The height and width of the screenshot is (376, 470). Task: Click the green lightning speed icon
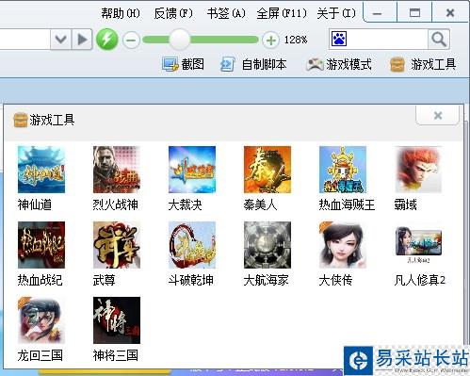pos(107,40)
